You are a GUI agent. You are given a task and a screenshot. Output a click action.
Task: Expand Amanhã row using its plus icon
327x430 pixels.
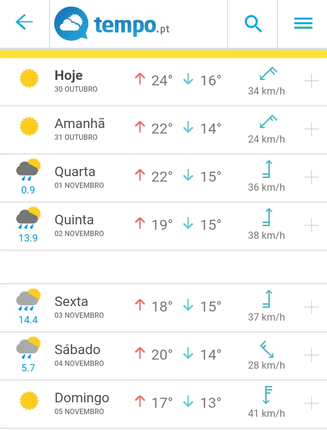tap(312, 129)
